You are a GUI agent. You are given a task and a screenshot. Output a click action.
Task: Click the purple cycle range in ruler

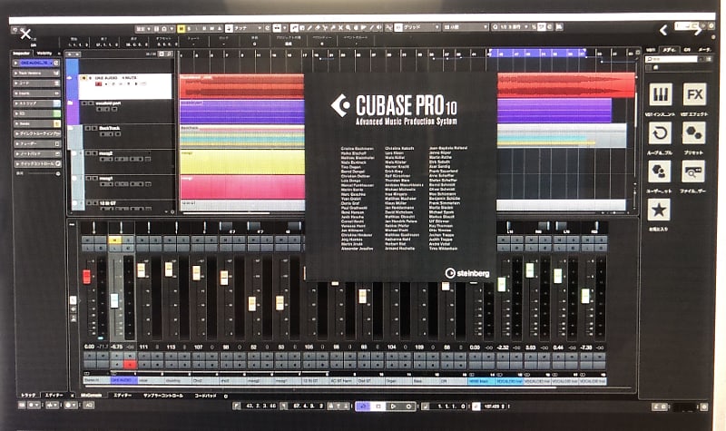tap(537, 54)
